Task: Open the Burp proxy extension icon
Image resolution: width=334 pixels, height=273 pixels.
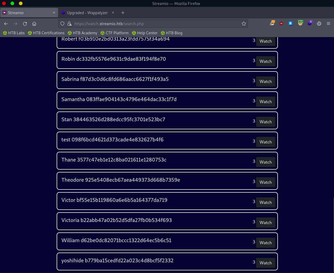Action: 300,23
